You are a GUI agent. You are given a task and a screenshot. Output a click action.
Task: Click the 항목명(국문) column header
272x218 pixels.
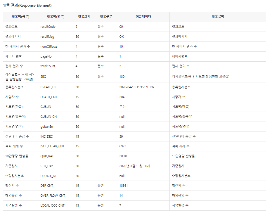(x=20, y=17)
